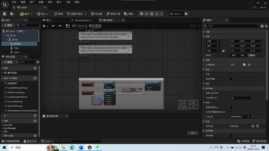Open the 编辑 menu
The width and height of the screenshot is (269, 151).
coord(23,2)
